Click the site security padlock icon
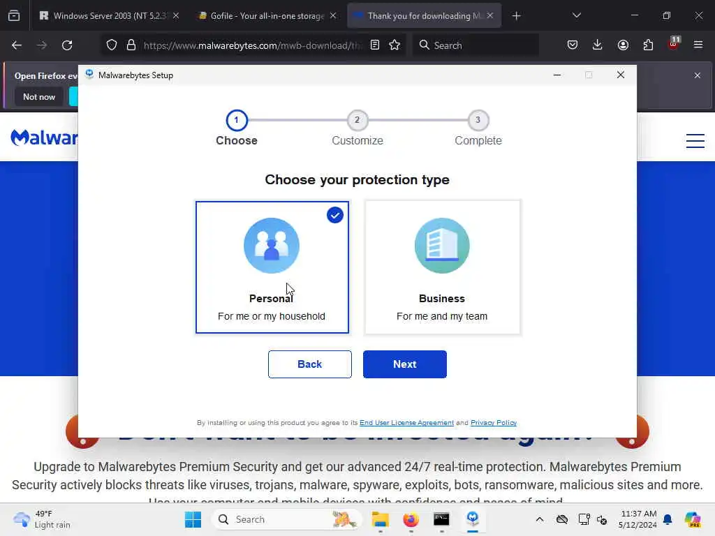Image resolution: width=715 pixels, height=536 pixels. pos(131,45)
